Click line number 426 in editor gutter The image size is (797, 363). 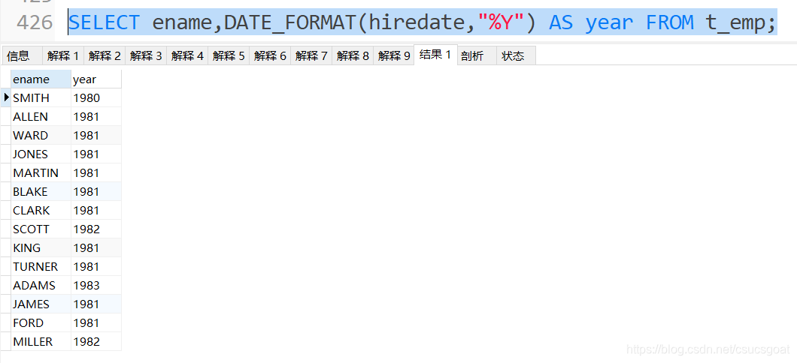click(x=35, y=22)
